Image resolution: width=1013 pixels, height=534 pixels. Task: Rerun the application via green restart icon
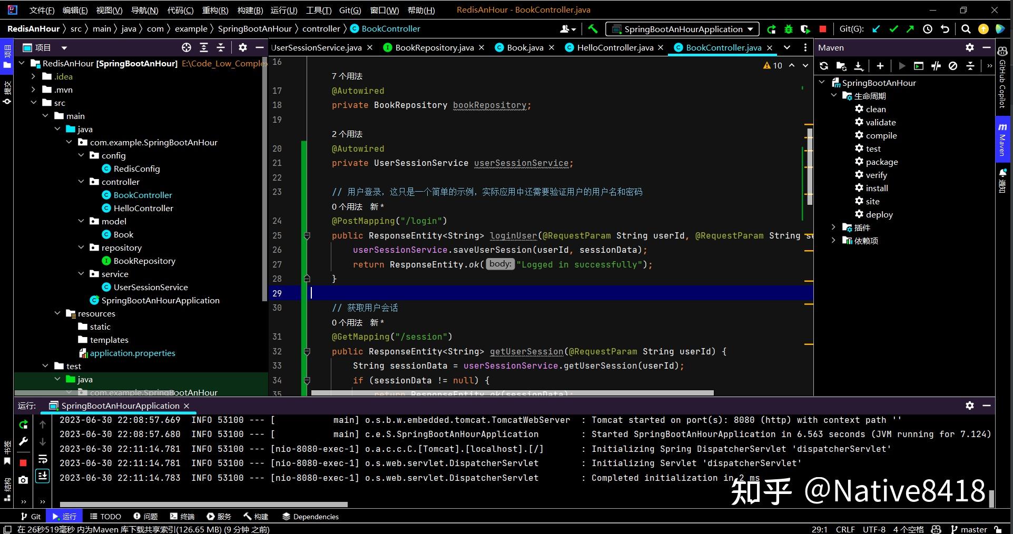tap(23, 424)
